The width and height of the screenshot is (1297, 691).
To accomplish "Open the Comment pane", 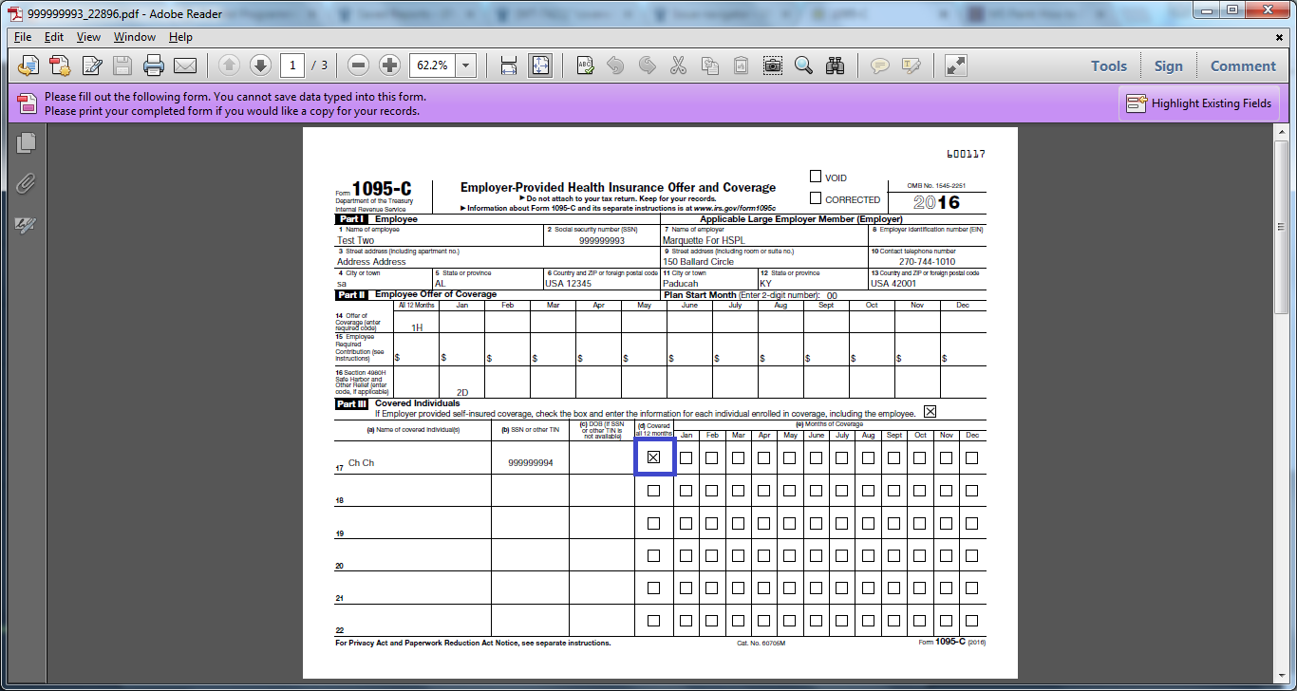I will pyautogui.click(x=1243, y=65).
